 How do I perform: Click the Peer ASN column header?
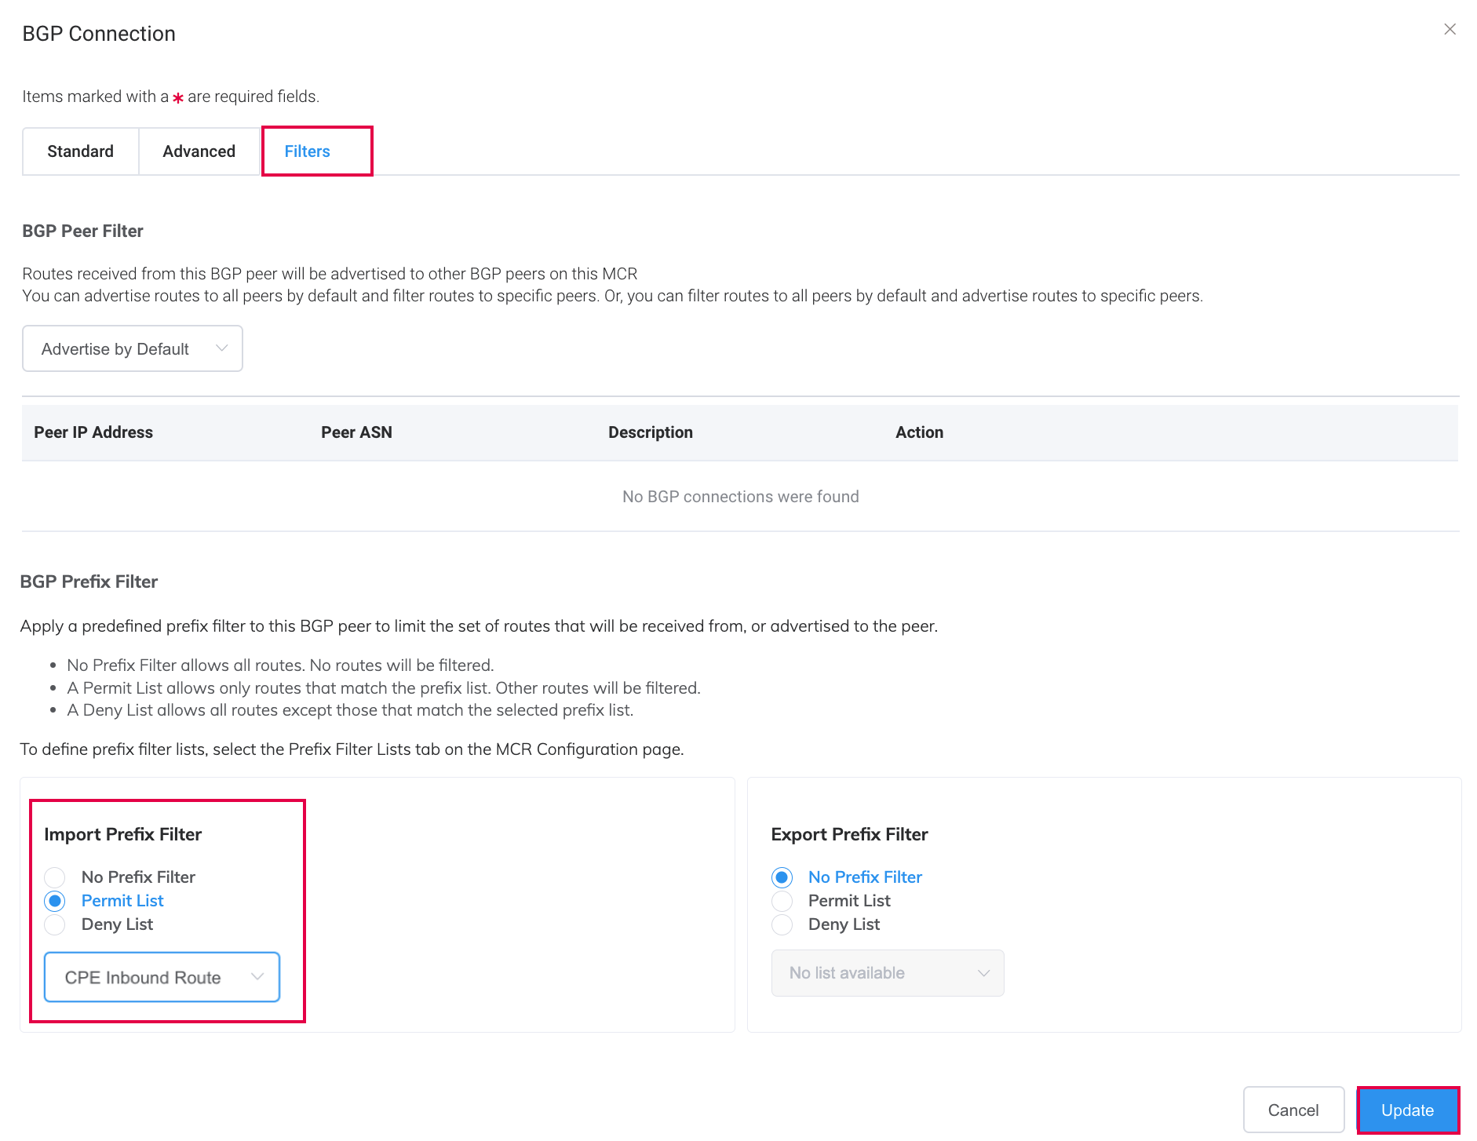(x=357, y=432)
